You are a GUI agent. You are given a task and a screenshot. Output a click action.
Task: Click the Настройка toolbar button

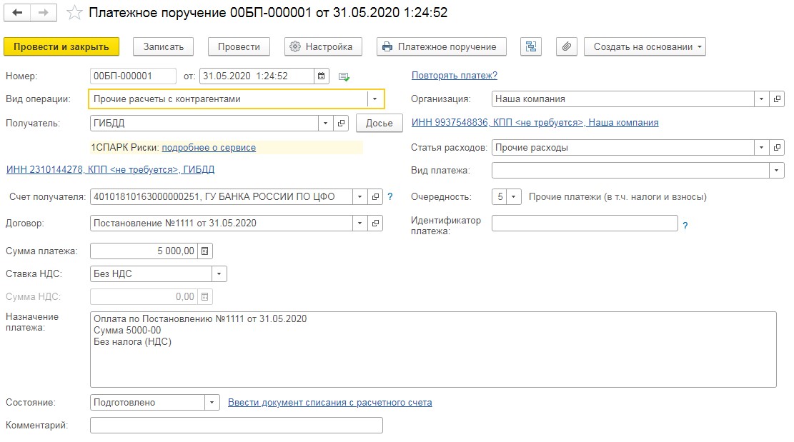pyautogui.click(x=323, y=46)
